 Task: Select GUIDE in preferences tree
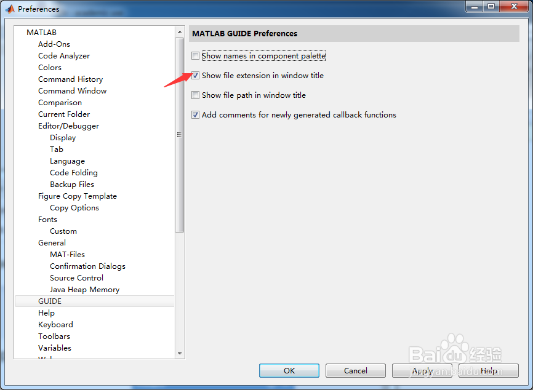(x=95, y=301)
